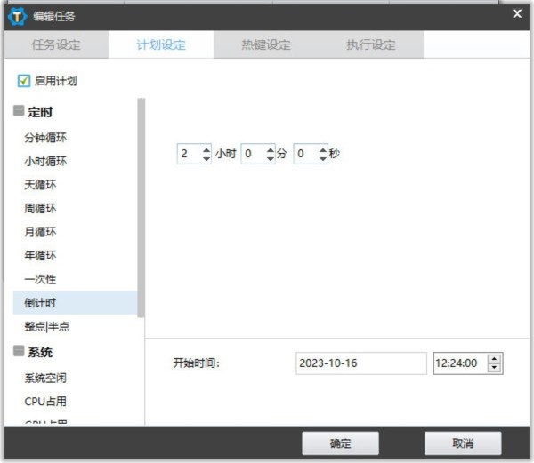Collapse the 系统 category group

point(19,352)
